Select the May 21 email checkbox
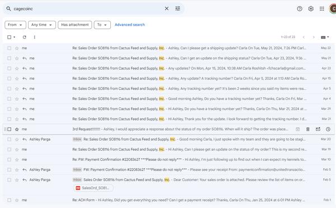The height and width of the screenshot is (208, 336). (x=9, y=58)
